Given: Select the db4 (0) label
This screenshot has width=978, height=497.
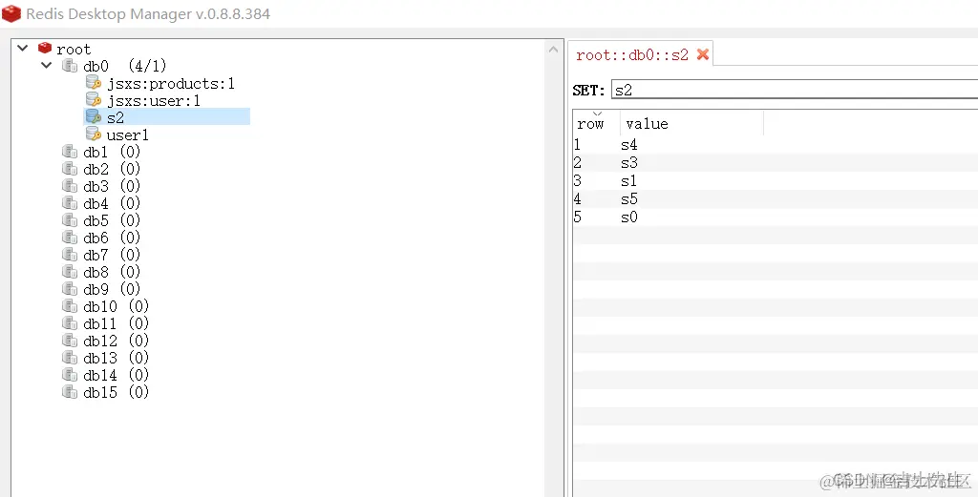Looking at the screenshot, I should (112, 203).
